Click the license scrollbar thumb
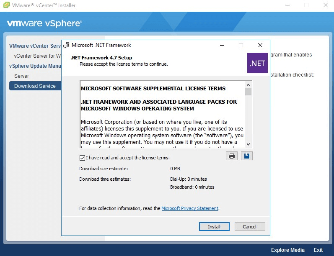Screen dimensions: 334x256 coord(248,92)
